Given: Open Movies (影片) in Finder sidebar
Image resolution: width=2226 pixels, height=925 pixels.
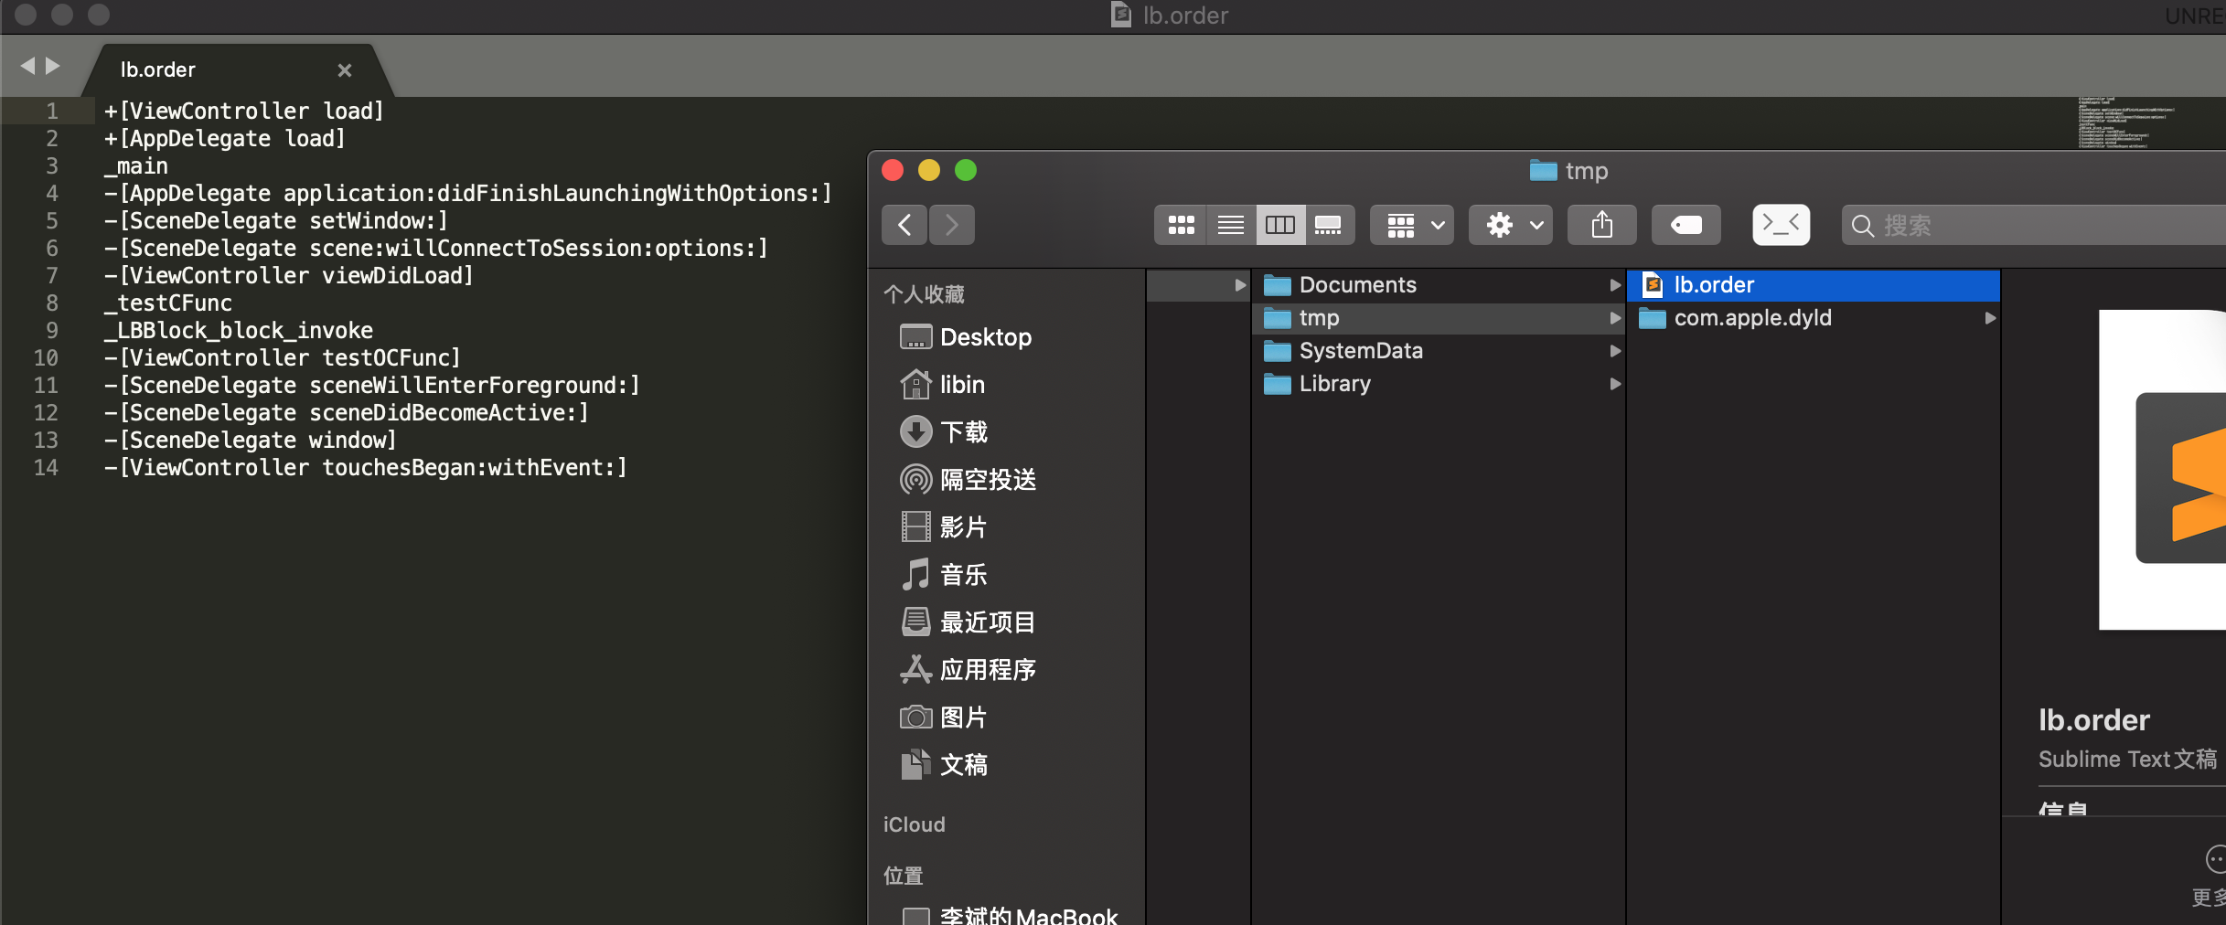Looking at the screenshot, I should click(944, 527).
